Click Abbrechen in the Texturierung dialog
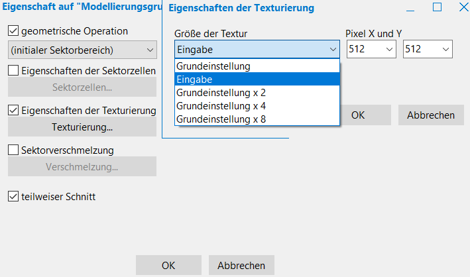 tap(431, 115)
